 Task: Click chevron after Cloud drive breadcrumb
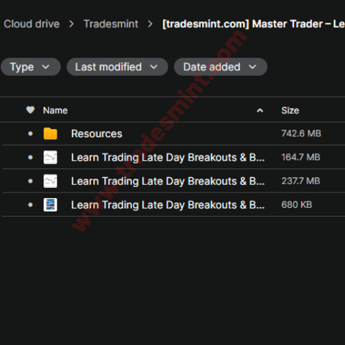72,24
